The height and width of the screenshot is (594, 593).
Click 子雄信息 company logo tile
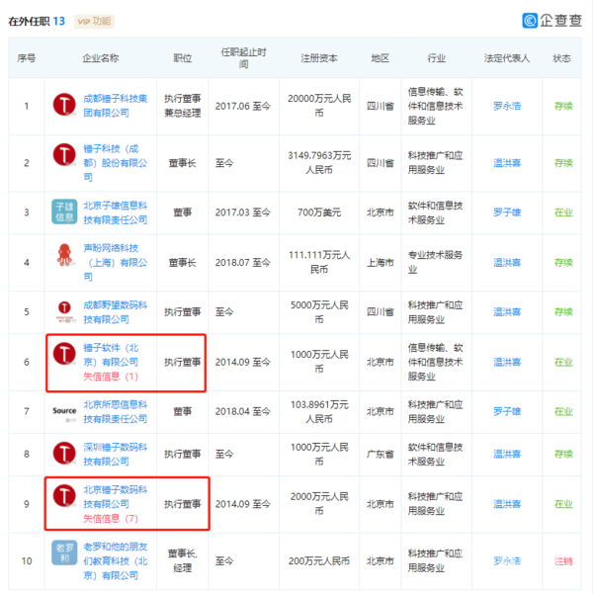[64, 212]
